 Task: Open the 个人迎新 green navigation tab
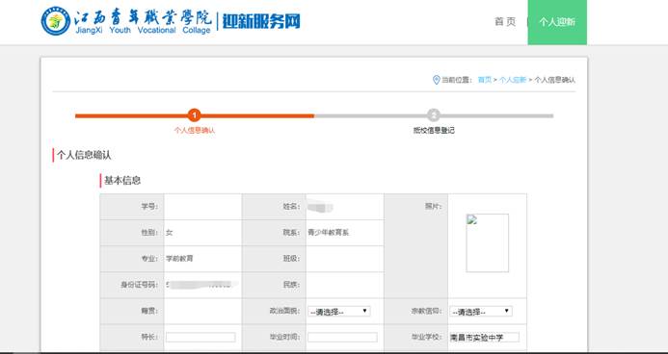point(557,22)
